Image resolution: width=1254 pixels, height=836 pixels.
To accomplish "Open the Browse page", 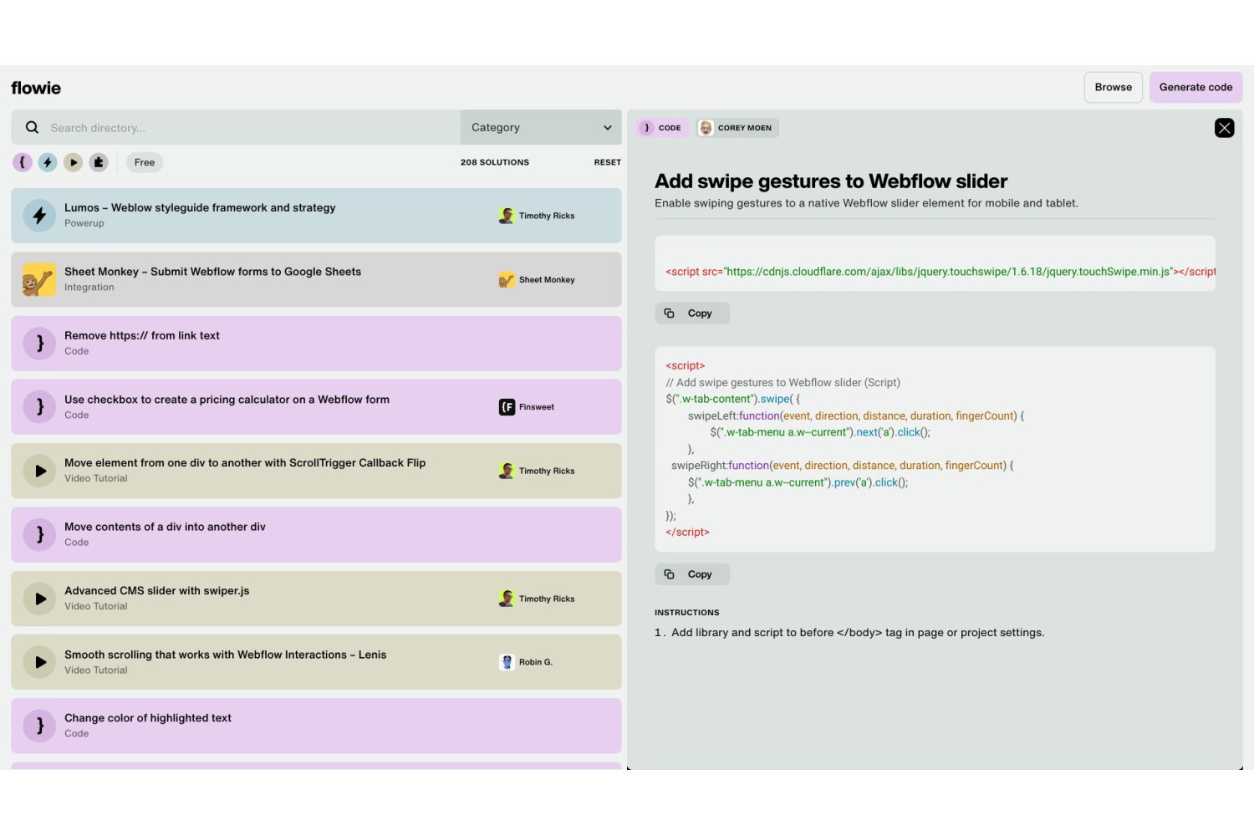I will tap(1114, 87).
